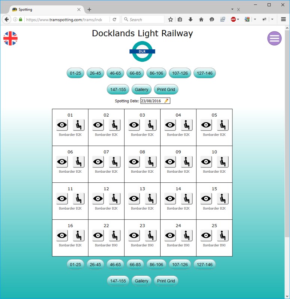Open the bookmarks list toolbar icon
Image resolution: width=290 pixels, height=299 pixels.
(180, 19)
